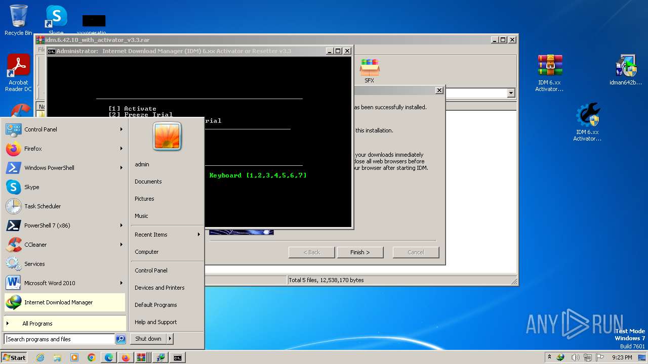
Task: Launch CCleaner from the Start menu
Action: [64, 245]
